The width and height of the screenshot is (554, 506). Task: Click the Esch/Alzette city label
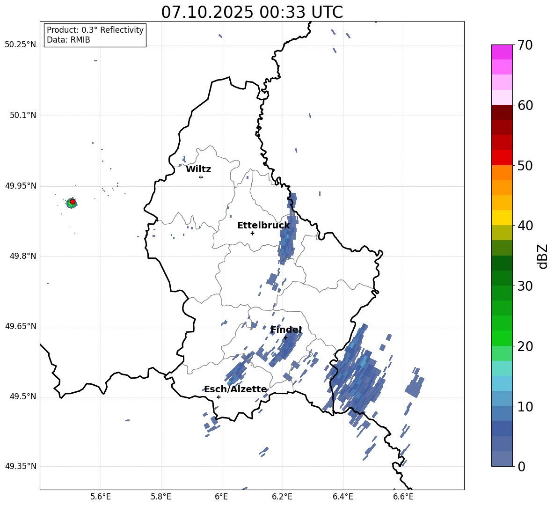(235, 389)
